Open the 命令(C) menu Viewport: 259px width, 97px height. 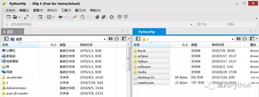tap(52, 10)
